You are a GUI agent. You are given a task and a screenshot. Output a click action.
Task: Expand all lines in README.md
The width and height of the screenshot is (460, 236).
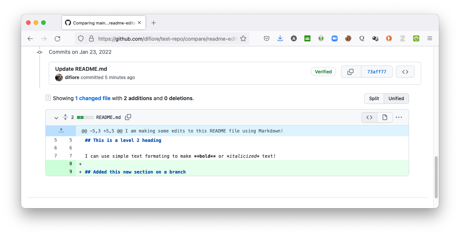point(65,117)
